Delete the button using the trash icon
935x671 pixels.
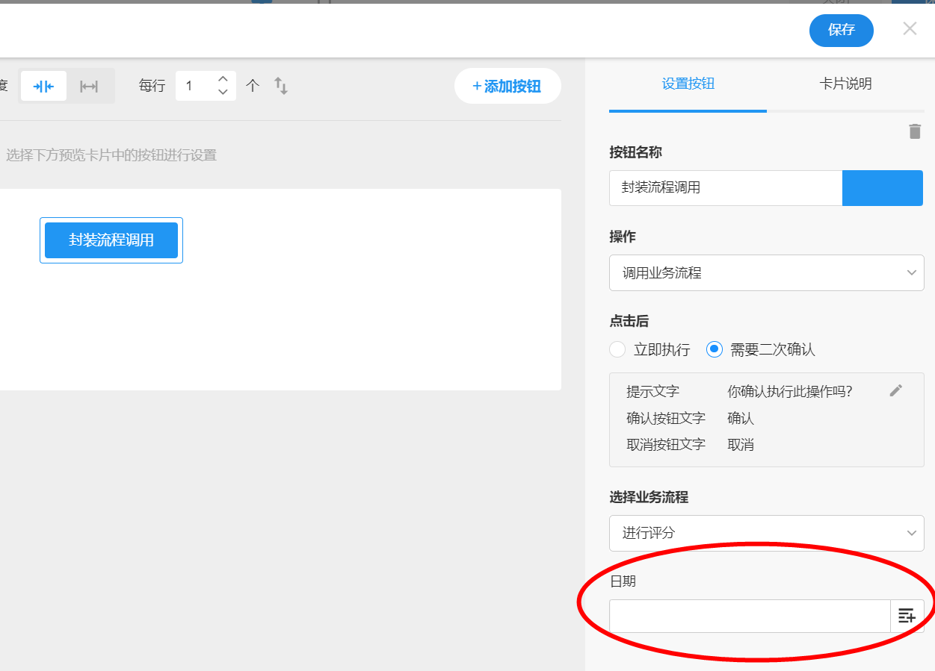point(914,131)
